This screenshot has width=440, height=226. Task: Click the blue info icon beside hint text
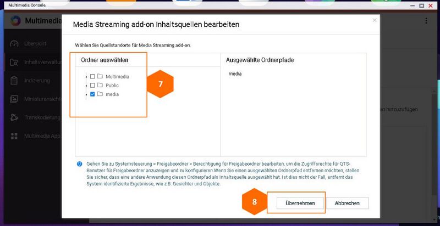(79, 164)
